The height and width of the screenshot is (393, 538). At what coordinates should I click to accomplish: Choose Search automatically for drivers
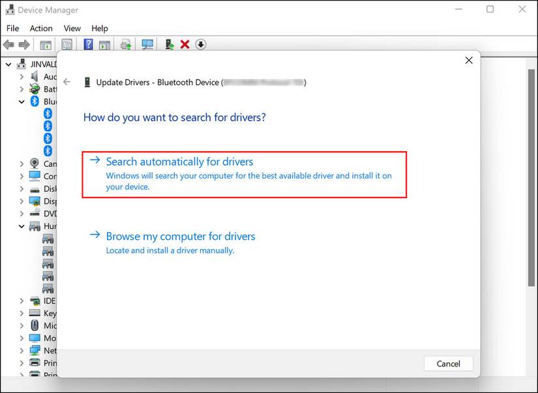pos(245,174)
